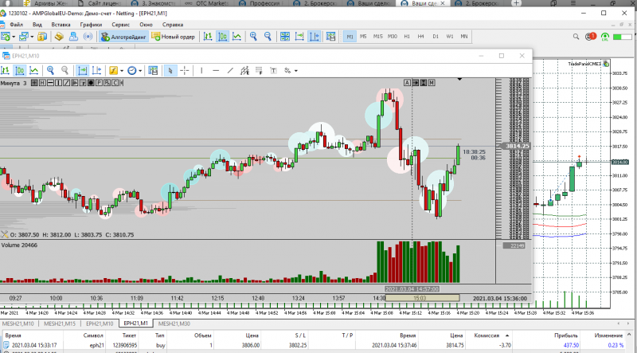Open Графики menu
637x353 pixels.
tap(91, 25)
